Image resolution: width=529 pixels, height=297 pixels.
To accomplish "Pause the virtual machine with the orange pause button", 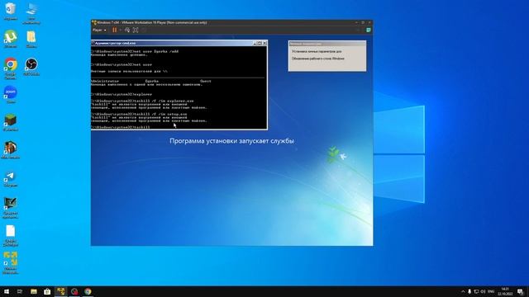I will [x=115, y=31].
